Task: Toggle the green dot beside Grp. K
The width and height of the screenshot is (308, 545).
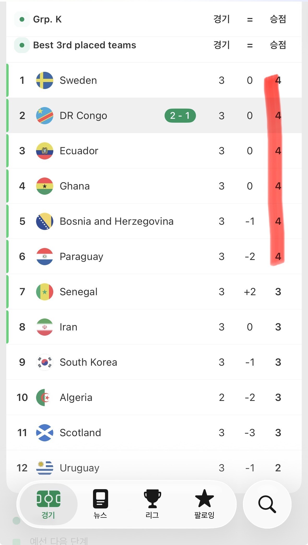Action: coord(22,19)
